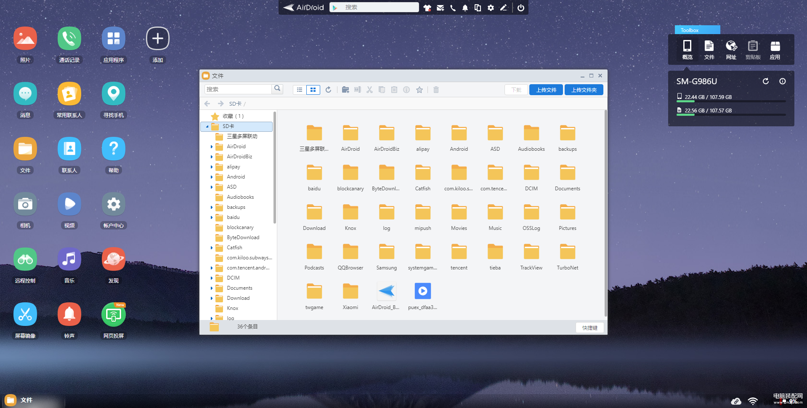The width and height of the screenshot is (807, 408).
Task: Click the Wi-Fi status icon
Action: [753, 401]
